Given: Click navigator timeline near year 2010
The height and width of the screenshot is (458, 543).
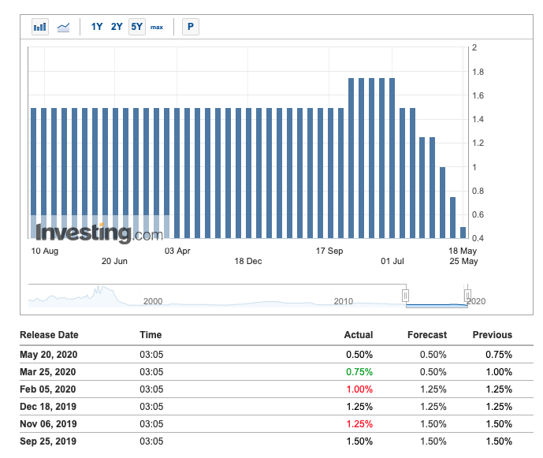Looking at the screenshot, I should click(x=343, y=301).
